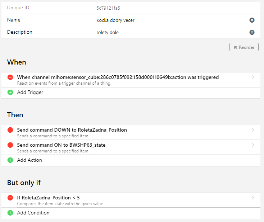Click green plus icon beside Add Action
264x222 pixels.
pyautogui.click(x=10, y=160)
